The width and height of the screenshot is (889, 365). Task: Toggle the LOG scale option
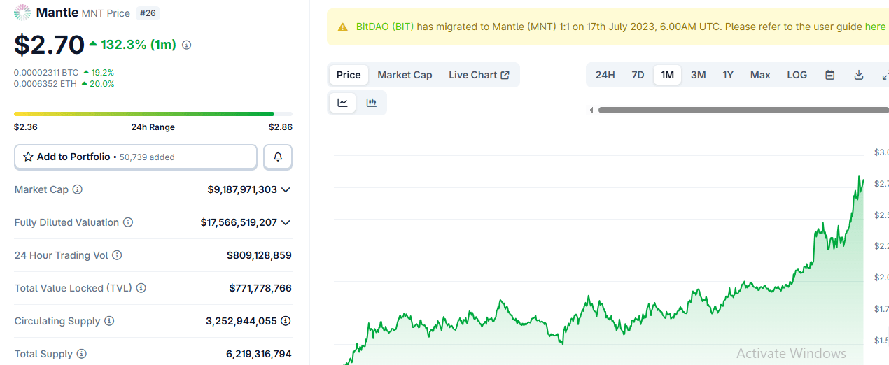coord(797,75)
